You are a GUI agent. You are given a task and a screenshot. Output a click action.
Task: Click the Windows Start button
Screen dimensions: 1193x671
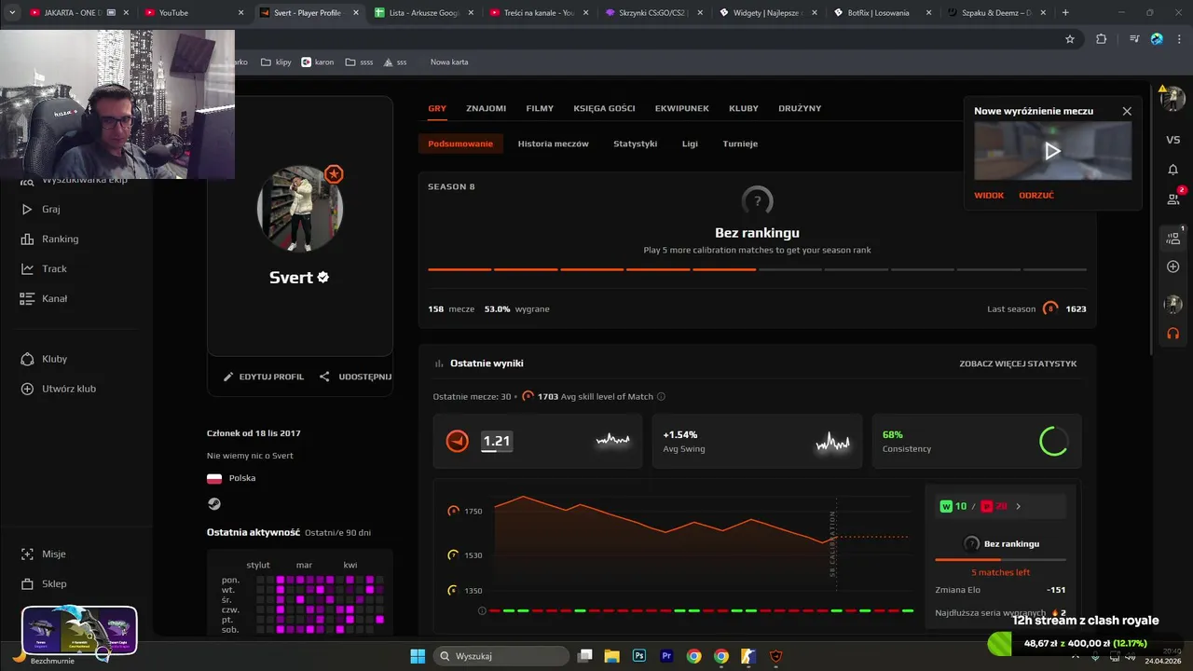point(418,656)
